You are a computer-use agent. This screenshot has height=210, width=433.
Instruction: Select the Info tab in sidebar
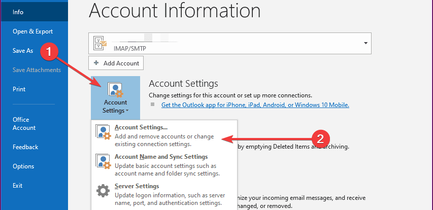[34, 12]
